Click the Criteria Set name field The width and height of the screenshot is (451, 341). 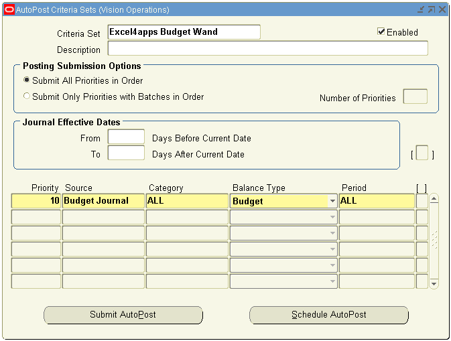tap(184, 32)
